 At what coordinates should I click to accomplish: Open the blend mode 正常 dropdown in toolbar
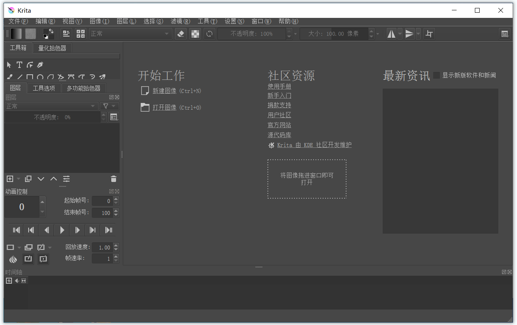pos(130,34)
